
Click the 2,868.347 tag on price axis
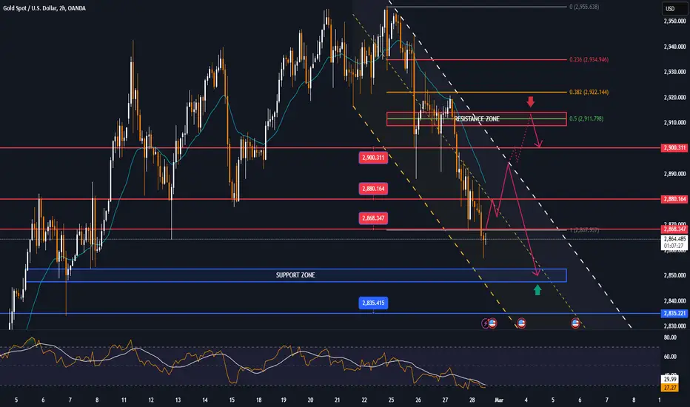point(674,229)
